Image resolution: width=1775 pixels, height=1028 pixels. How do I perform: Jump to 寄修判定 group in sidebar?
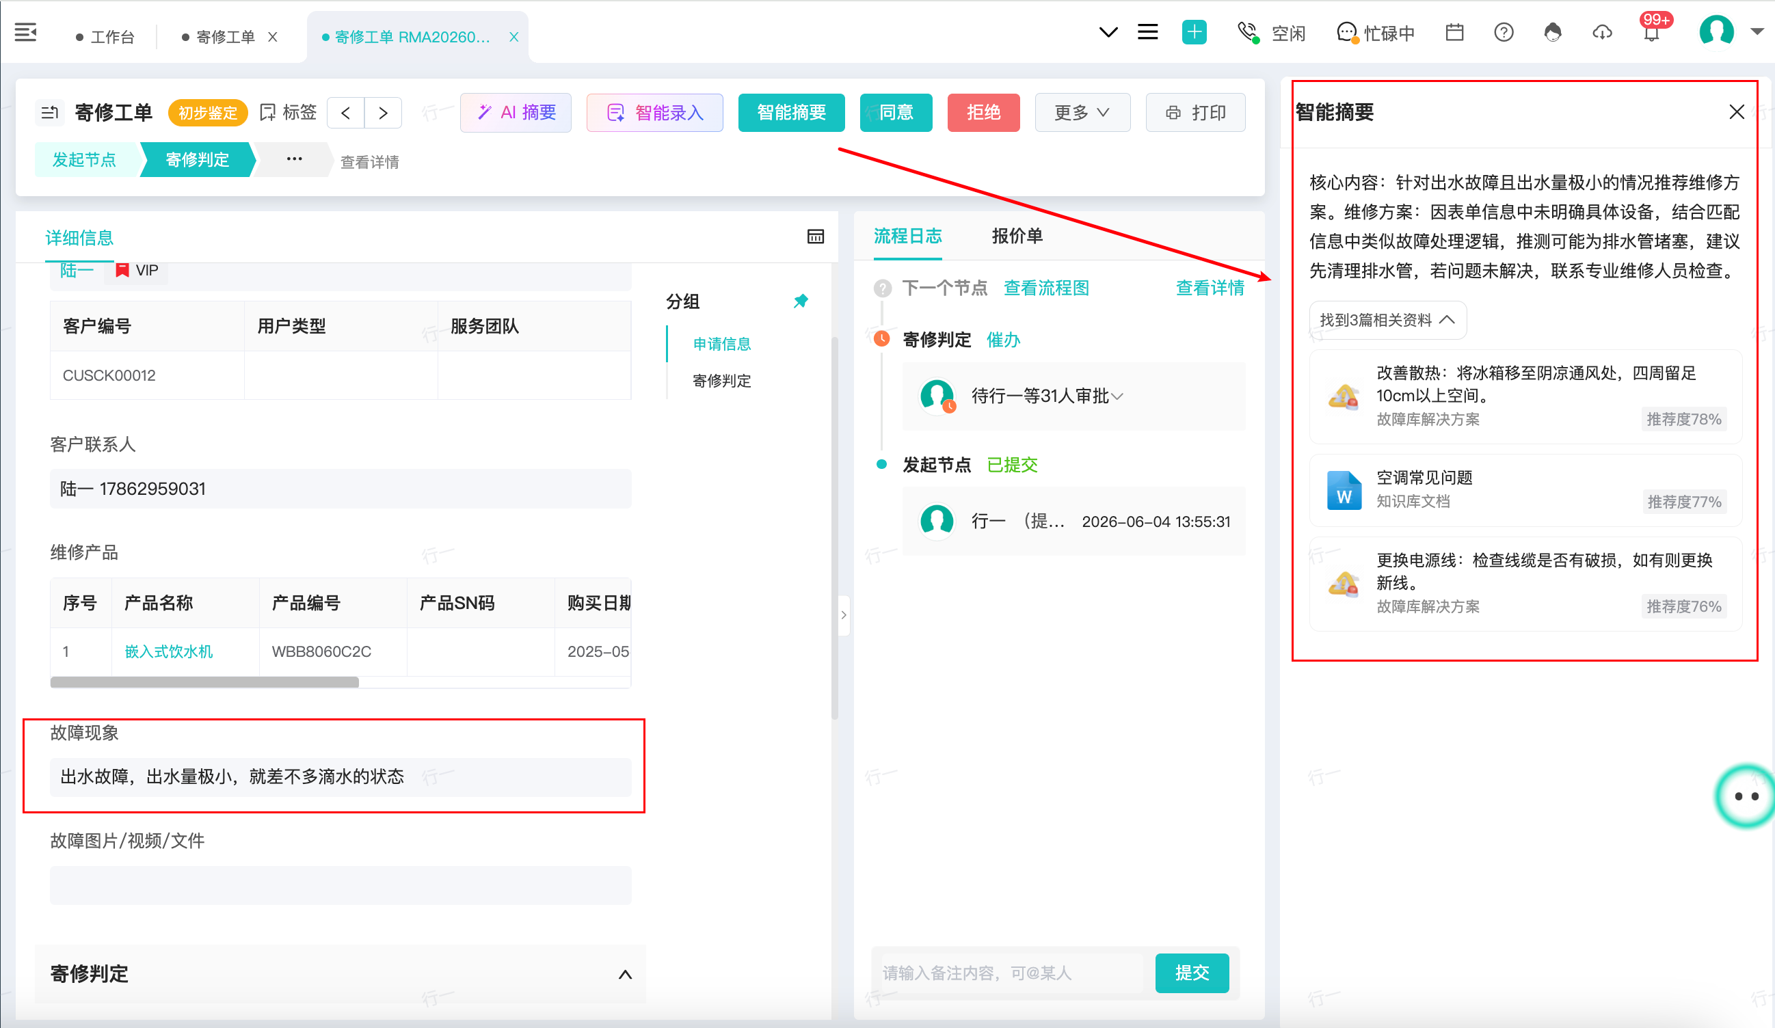pos(722,381)
